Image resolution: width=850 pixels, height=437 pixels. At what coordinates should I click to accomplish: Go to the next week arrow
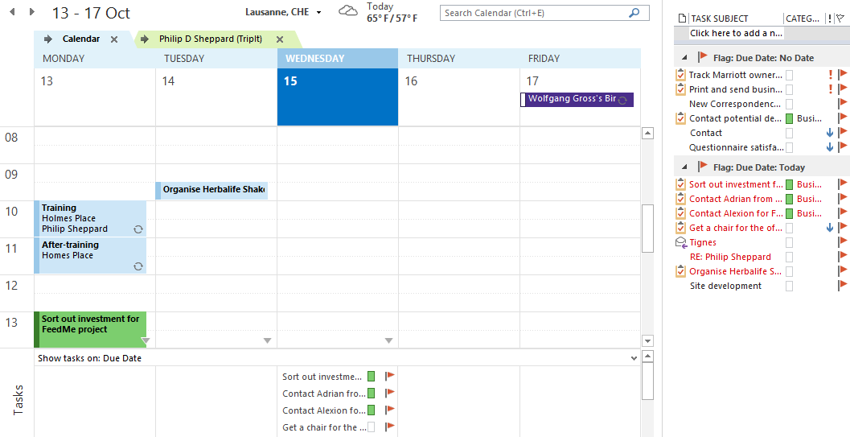pyautogui.click(x=32, y=12)
